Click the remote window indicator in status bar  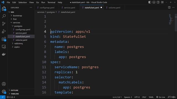pos(2,97)
